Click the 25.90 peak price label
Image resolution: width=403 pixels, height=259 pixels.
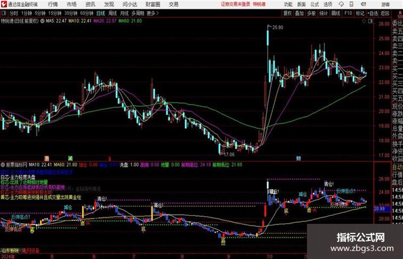(x=278, y=28)
